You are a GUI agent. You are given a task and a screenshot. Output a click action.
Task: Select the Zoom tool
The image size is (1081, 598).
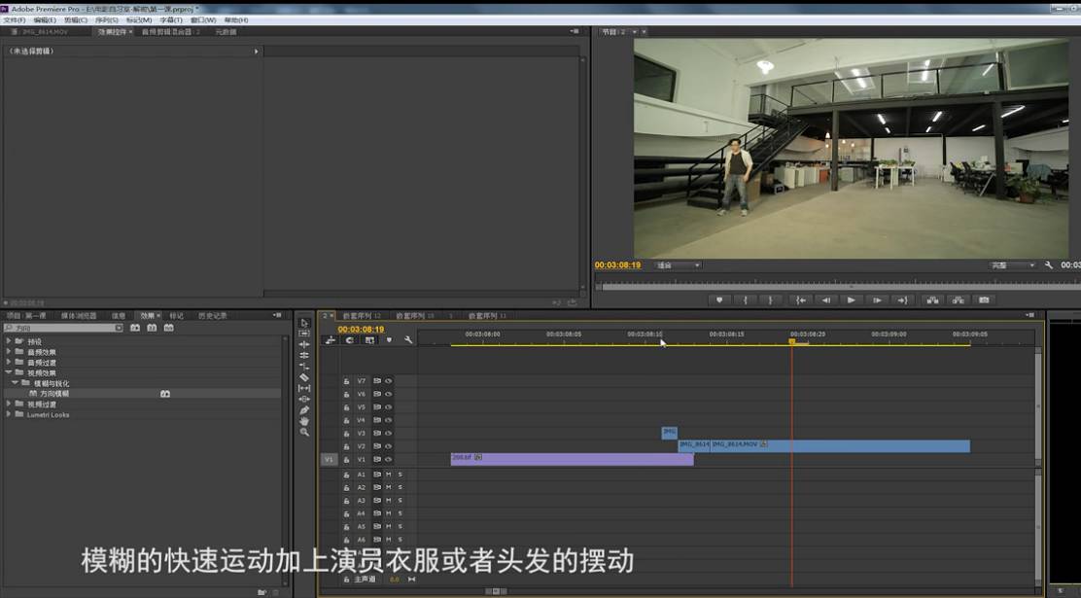tap(304, 433)
